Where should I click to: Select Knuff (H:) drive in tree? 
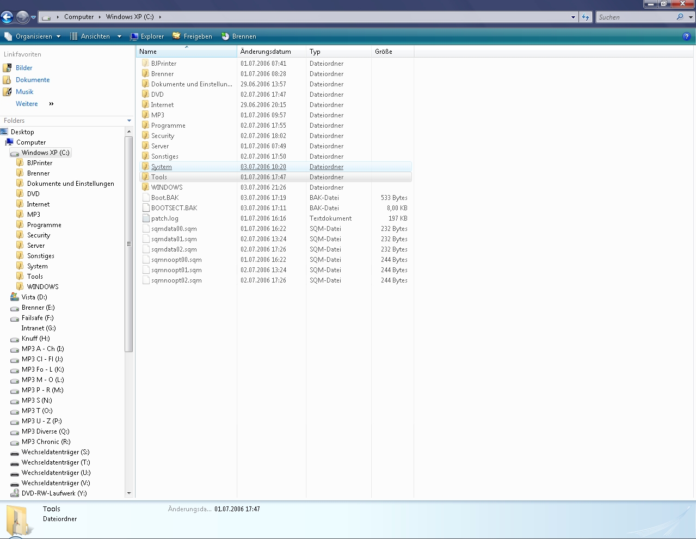tap(36, 339)
